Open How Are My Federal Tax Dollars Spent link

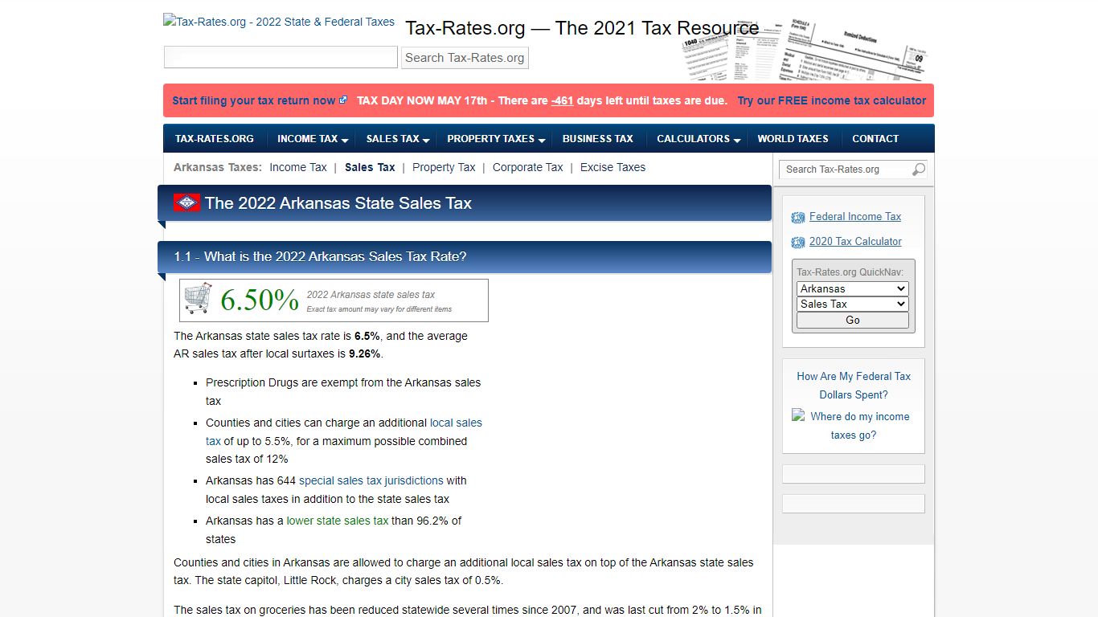click(854, 385)
